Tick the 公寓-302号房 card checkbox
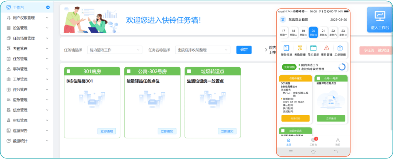Image resolution: width=393 pixels, height=165 pixels. (x=129, y=71)
